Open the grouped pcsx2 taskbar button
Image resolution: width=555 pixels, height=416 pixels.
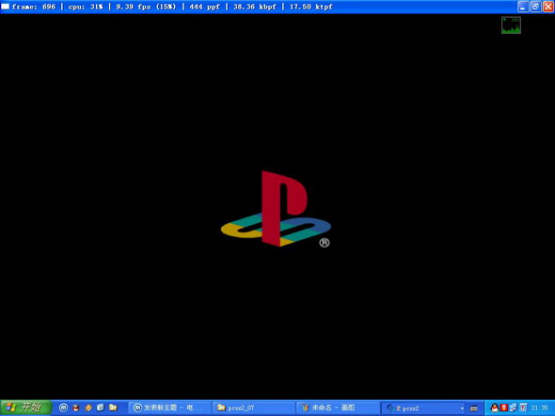pyautogui.click(x=423, y=408)
